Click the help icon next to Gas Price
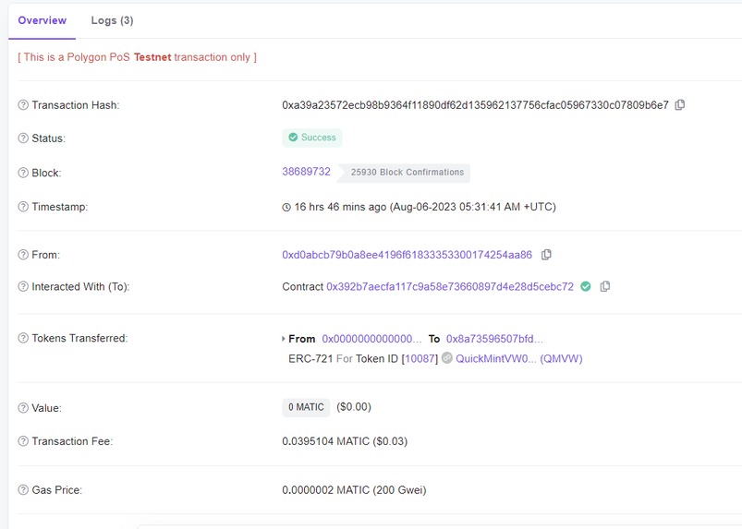Image resolution: width=742 pixels, height=529 pixels. [23, 489]
